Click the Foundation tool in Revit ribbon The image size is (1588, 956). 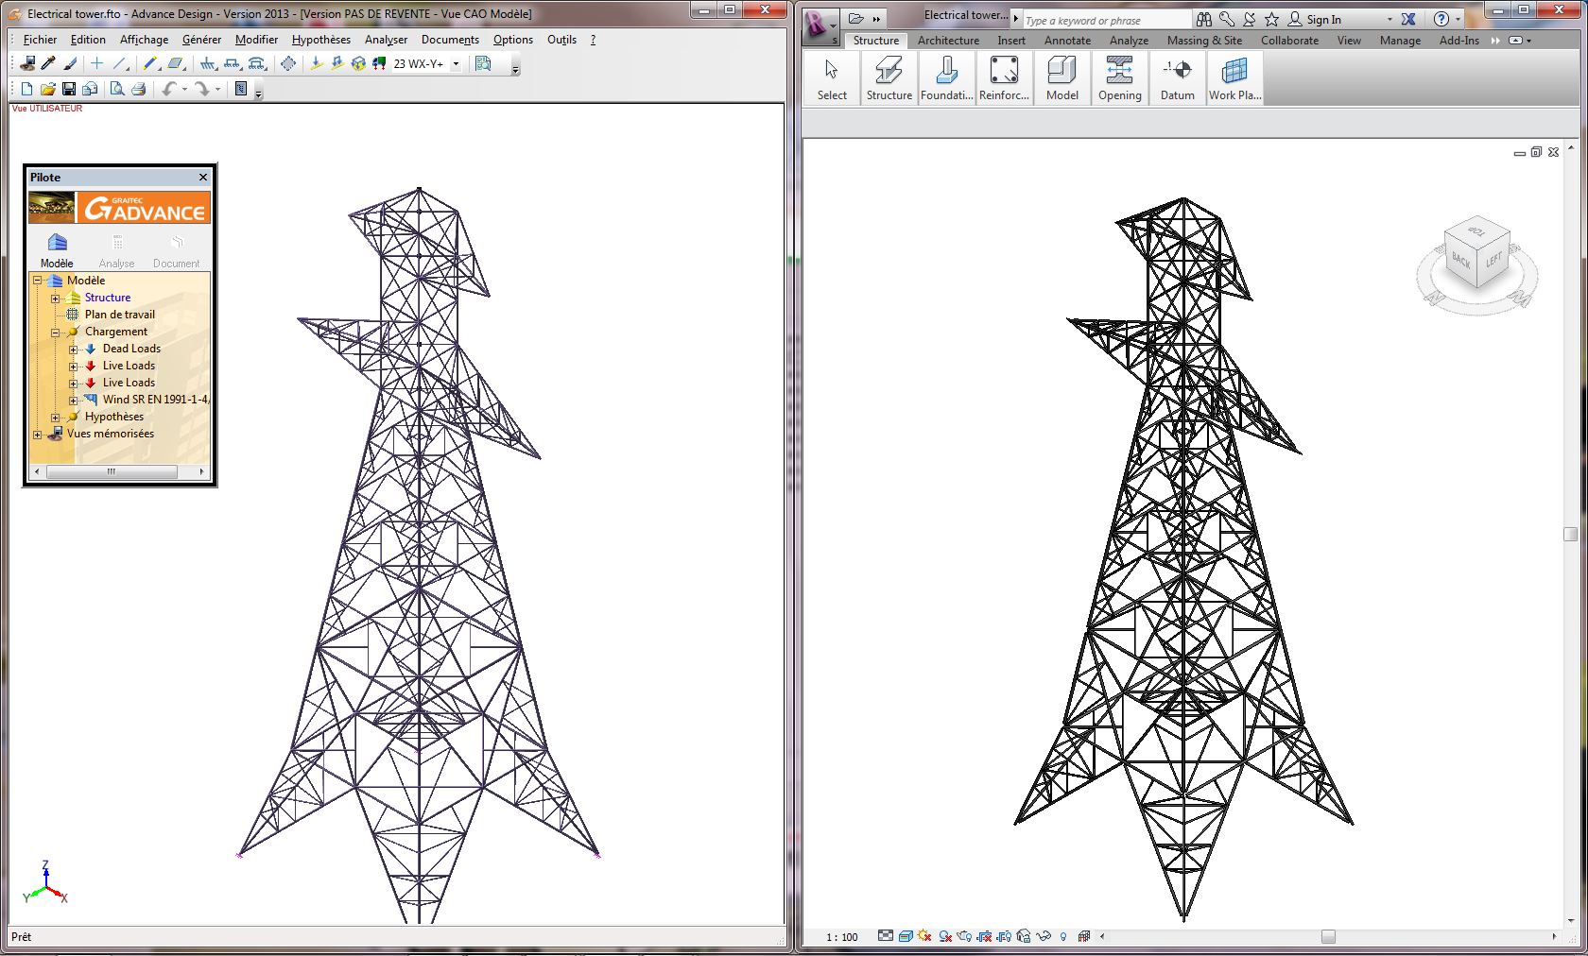(946, 77)
